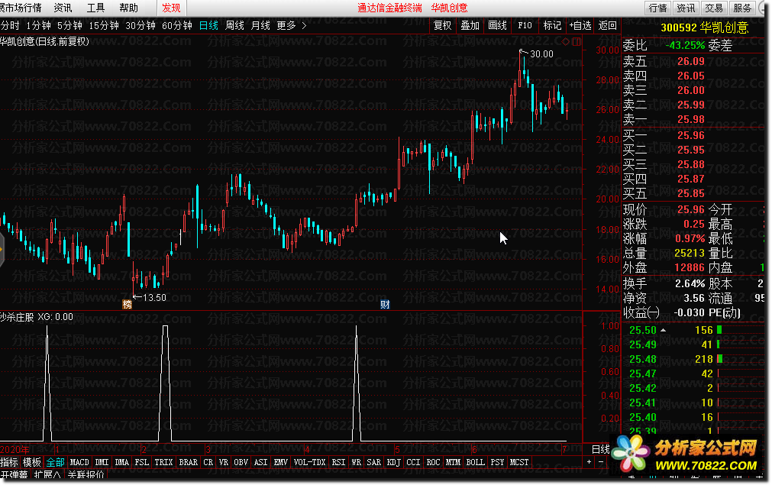Select the MCST indicator
This screenshot has width=772, height=485.
click(519, 462)
